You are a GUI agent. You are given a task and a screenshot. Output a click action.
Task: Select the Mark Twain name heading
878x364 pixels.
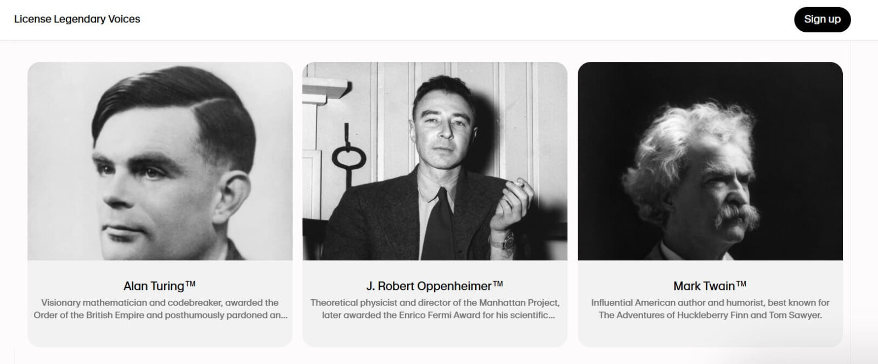tap(704, 286)
